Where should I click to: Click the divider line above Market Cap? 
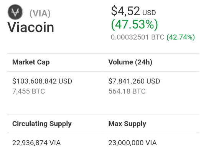[x=103, y=53]
